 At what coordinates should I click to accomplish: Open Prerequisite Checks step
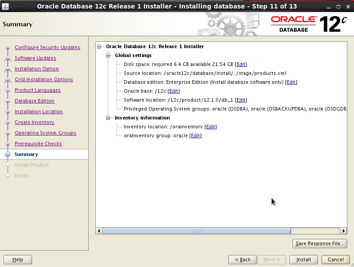coord(38,144)
